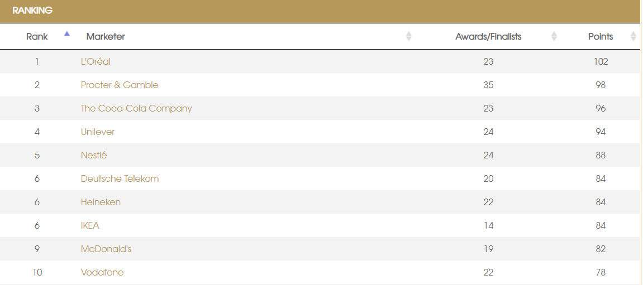Open The Coca-Cola Company link
The image size is (643, 285).
coord(136,109)
